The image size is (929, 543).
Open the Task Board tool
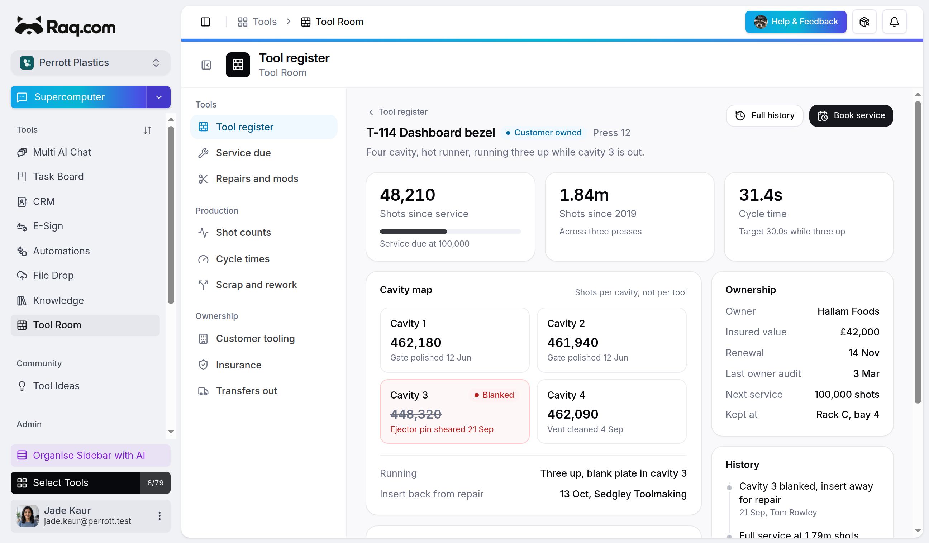tap(85, 177)
